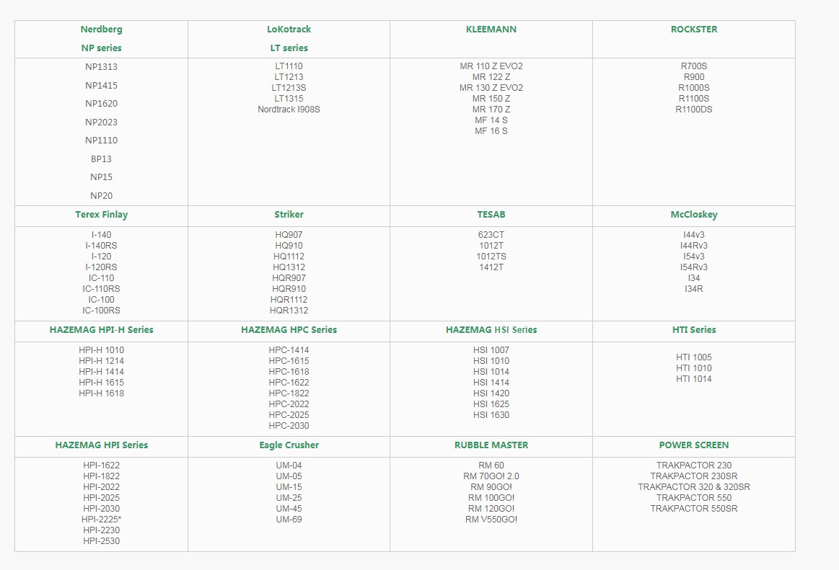Image resolution: width=839 pixels, height=570 pixels.
Task: Click the R1100DS entry
Action: click(x=694, y=109)
